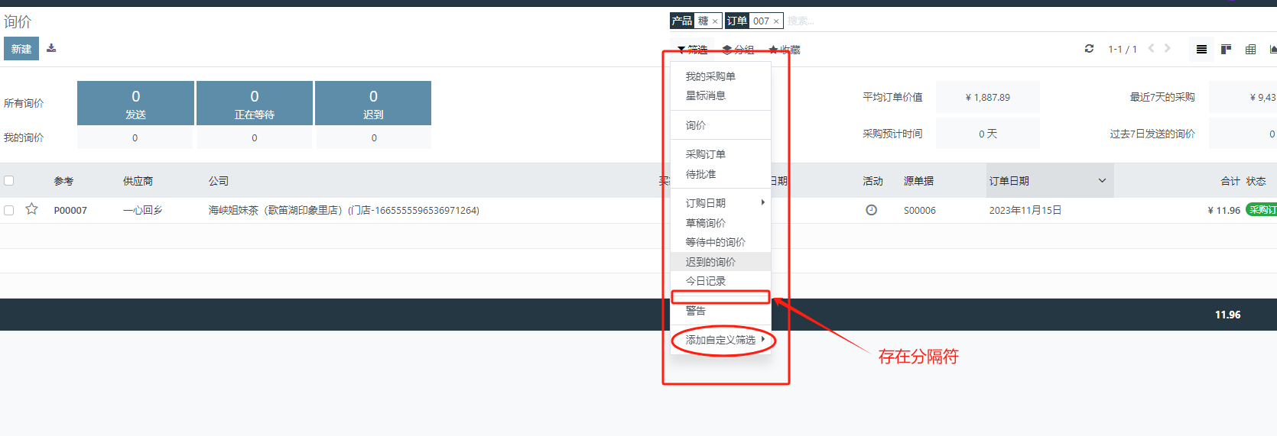Click the activity clock icon for P00007

coord(871,210)
